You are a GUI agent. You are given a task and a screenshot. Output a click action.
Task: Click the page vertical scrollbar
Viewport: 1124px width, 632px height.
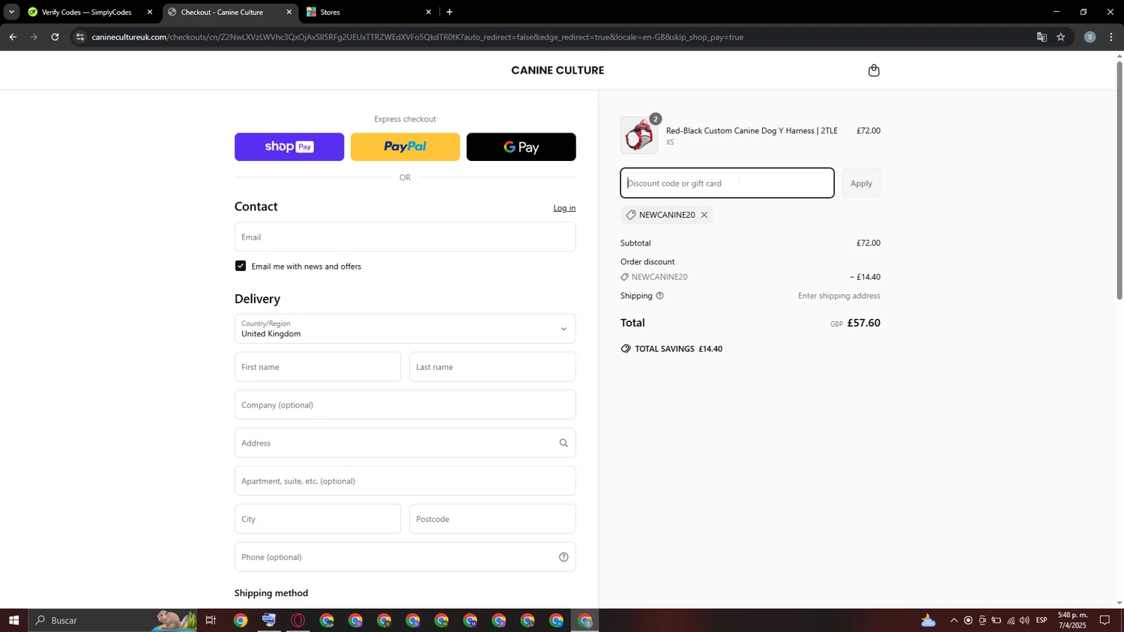coord(1120,180)
